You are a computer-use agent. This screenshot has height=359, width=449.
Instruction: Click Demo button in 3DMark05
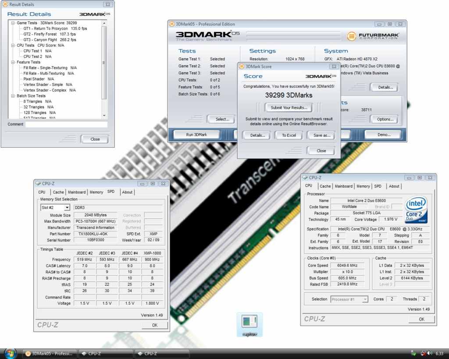[384, 135]
